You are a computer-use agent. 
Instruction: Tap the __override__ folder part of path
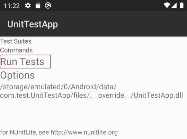[112, 96]
